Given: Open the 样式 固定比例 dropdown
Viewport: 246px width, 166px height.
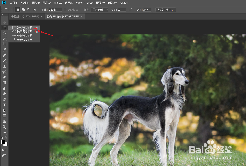Looking at the screenshot, I should [100, 10].
